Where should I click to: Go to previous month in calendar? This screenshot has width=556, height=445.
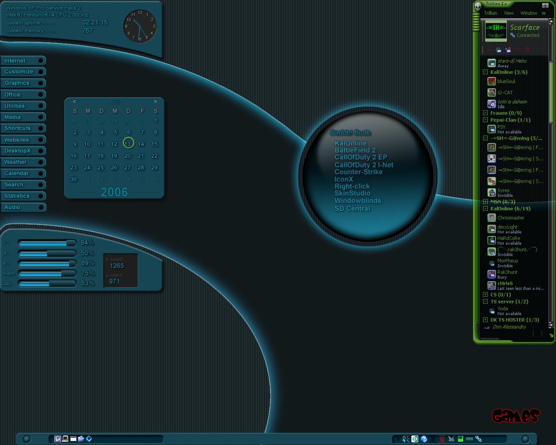74,101
